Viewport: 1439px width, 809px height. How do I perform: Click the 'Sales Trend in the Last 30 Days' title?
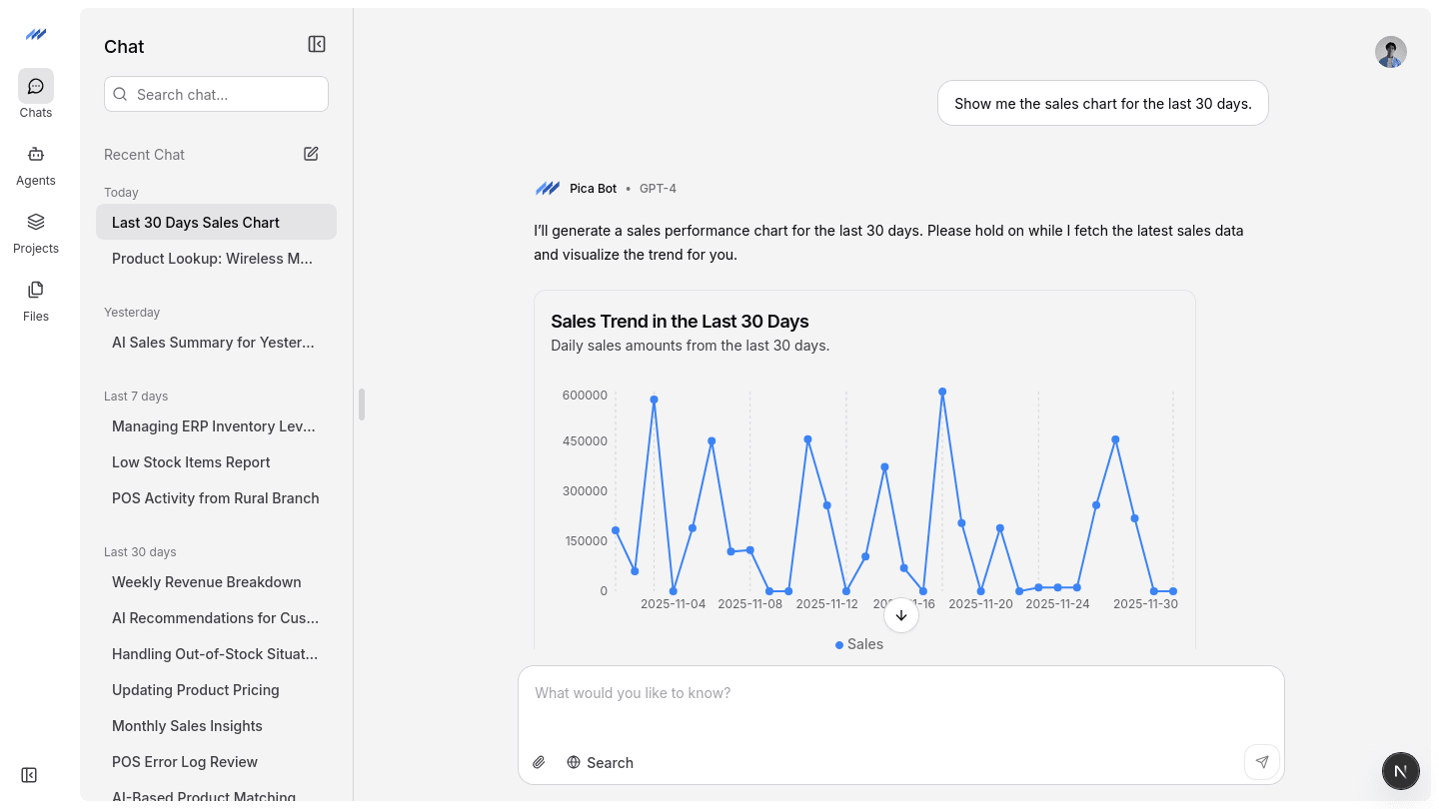point(680,322)
